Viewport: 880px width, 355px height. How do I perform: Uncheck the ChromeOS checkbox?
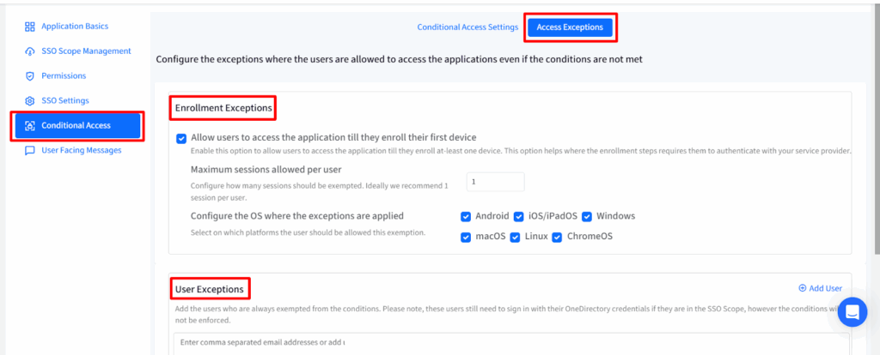557,237
